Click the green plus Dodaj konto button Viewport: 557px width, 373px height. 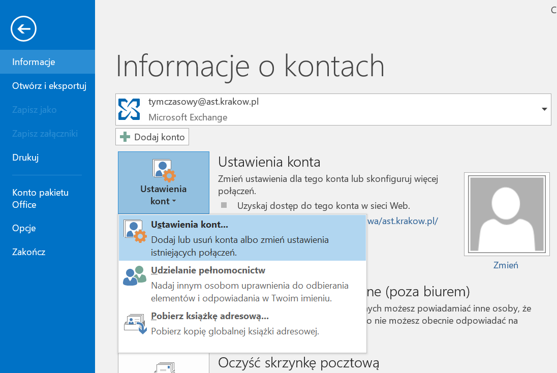pos(152,137)
